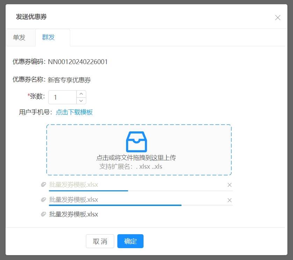Click the X icon to remove first uploading file

pyautogui.click(x=229, y=185)
